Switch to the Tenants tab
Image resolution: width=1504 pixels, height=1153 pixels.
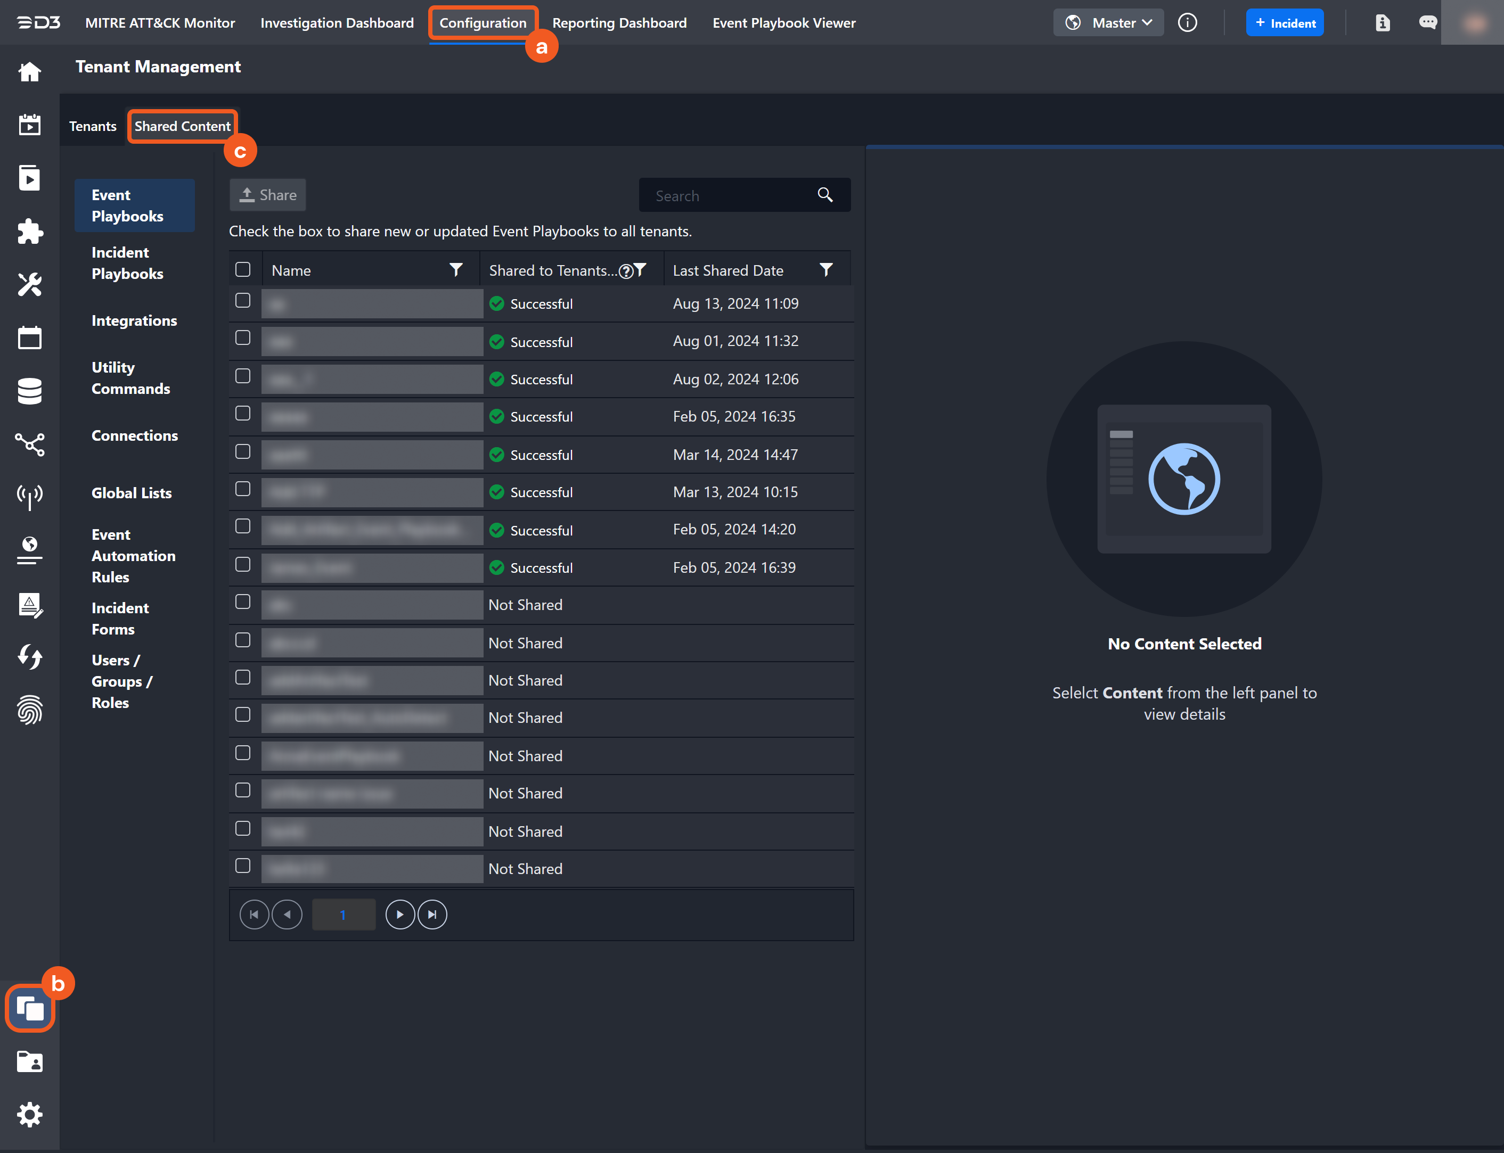pos(93,126)
